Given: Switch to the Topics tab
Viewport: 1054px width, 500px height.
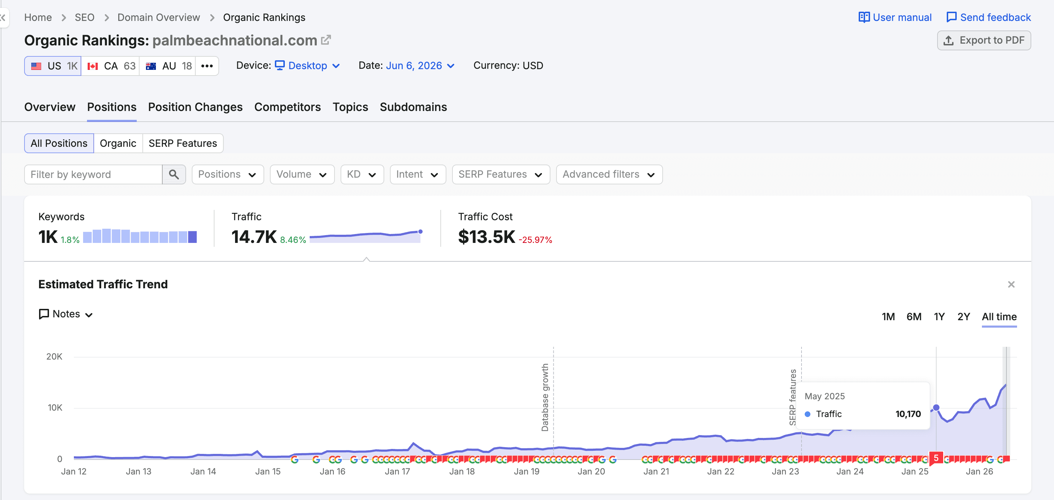Looking at the screenshot, I should [x=350, y=107].
